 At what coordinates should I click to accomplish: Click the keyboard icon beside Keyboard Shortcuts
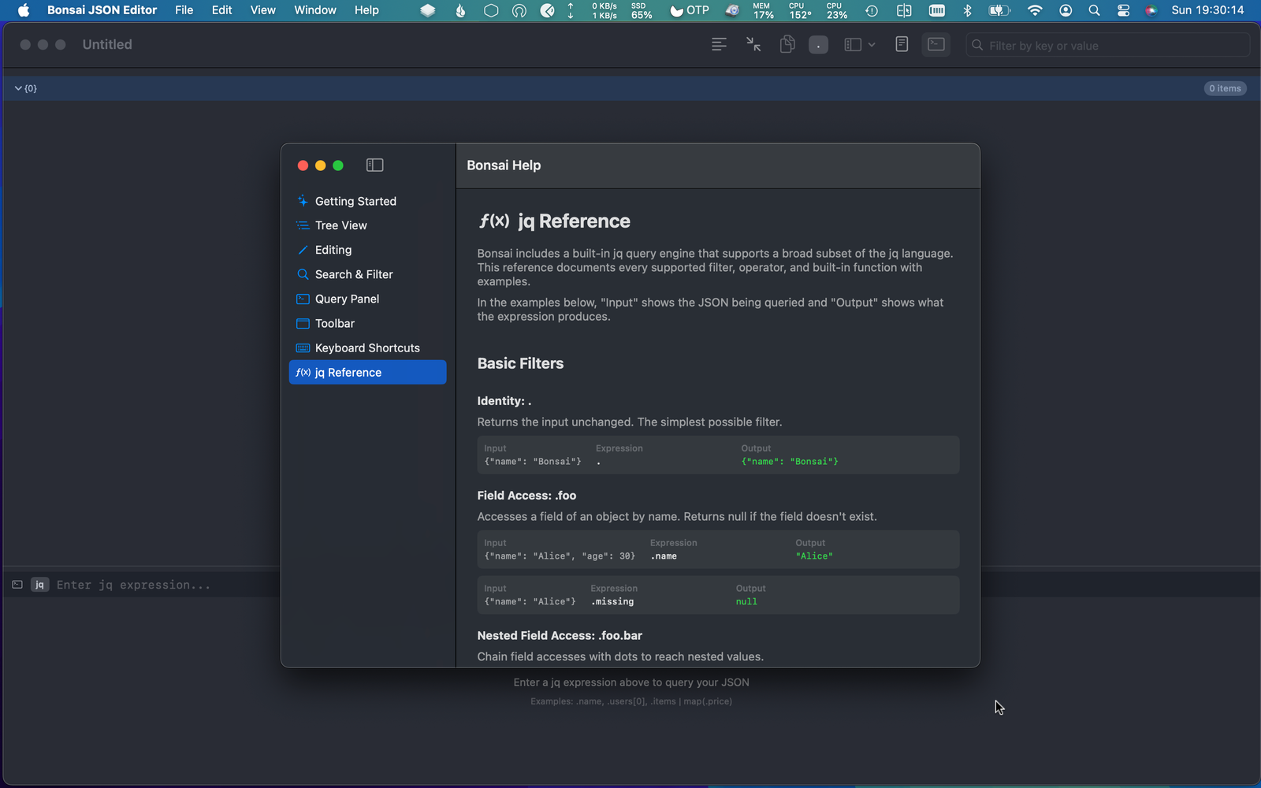tap(303, 348)
